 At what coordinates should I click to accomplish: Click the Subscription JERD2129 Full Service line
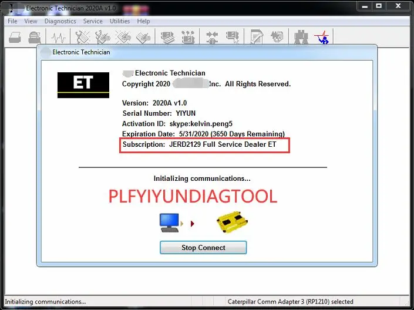199,144
